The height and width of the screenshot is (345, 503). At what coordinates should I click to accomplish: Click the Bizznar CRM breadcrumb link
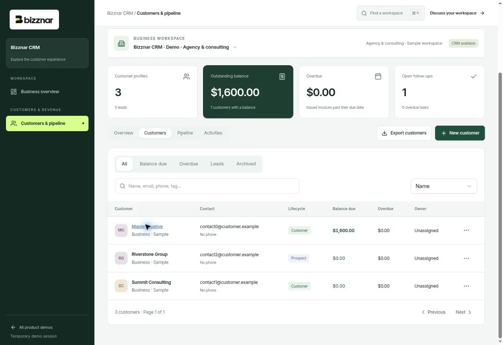click(120, 13)
